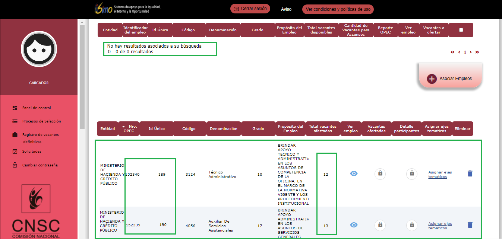The image size is (502, 239).
Task: Toggle the select-all checkbox in table header
Action: coord(461,30)
